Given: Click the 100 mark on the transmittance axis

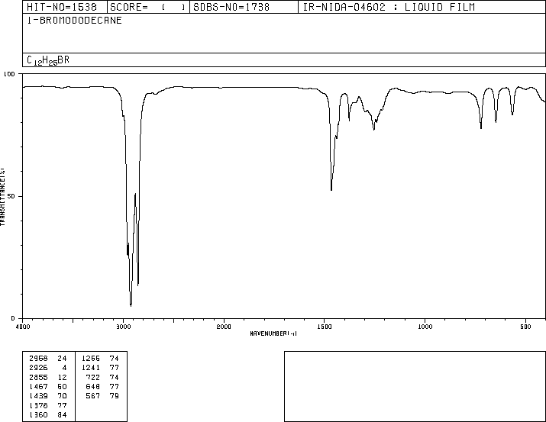Looking at the screenshot, I should [9, 74].
